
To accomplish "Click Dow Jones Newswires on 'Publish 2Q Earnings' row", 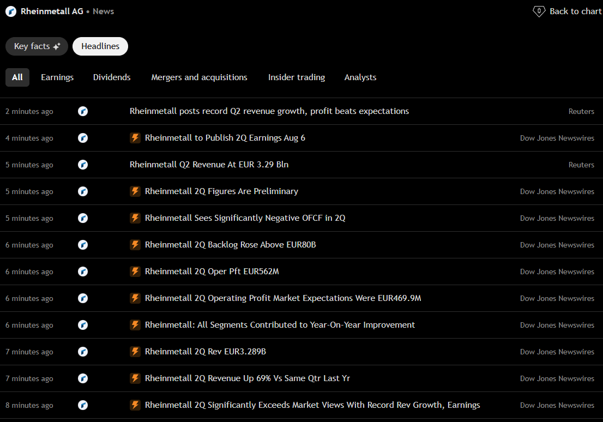I will (x=557, y=138).
